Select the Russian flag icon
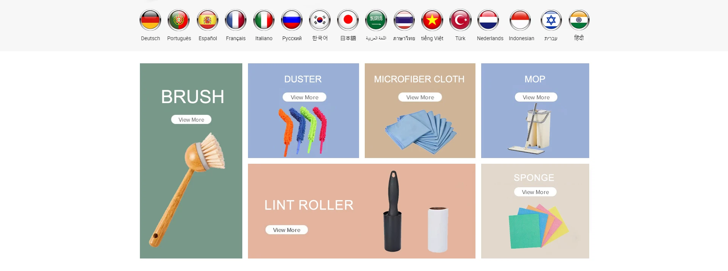 click(292, 20)
